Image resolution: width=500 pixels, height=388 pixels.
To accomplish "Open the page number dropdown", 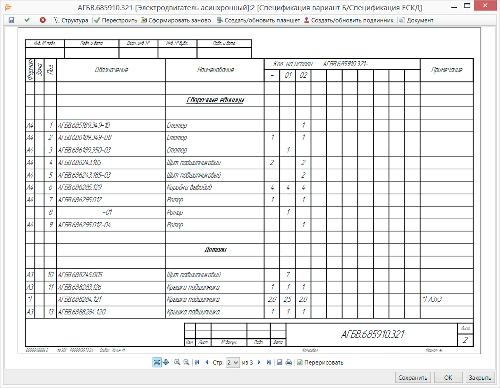I will click(x=233, y=363).
